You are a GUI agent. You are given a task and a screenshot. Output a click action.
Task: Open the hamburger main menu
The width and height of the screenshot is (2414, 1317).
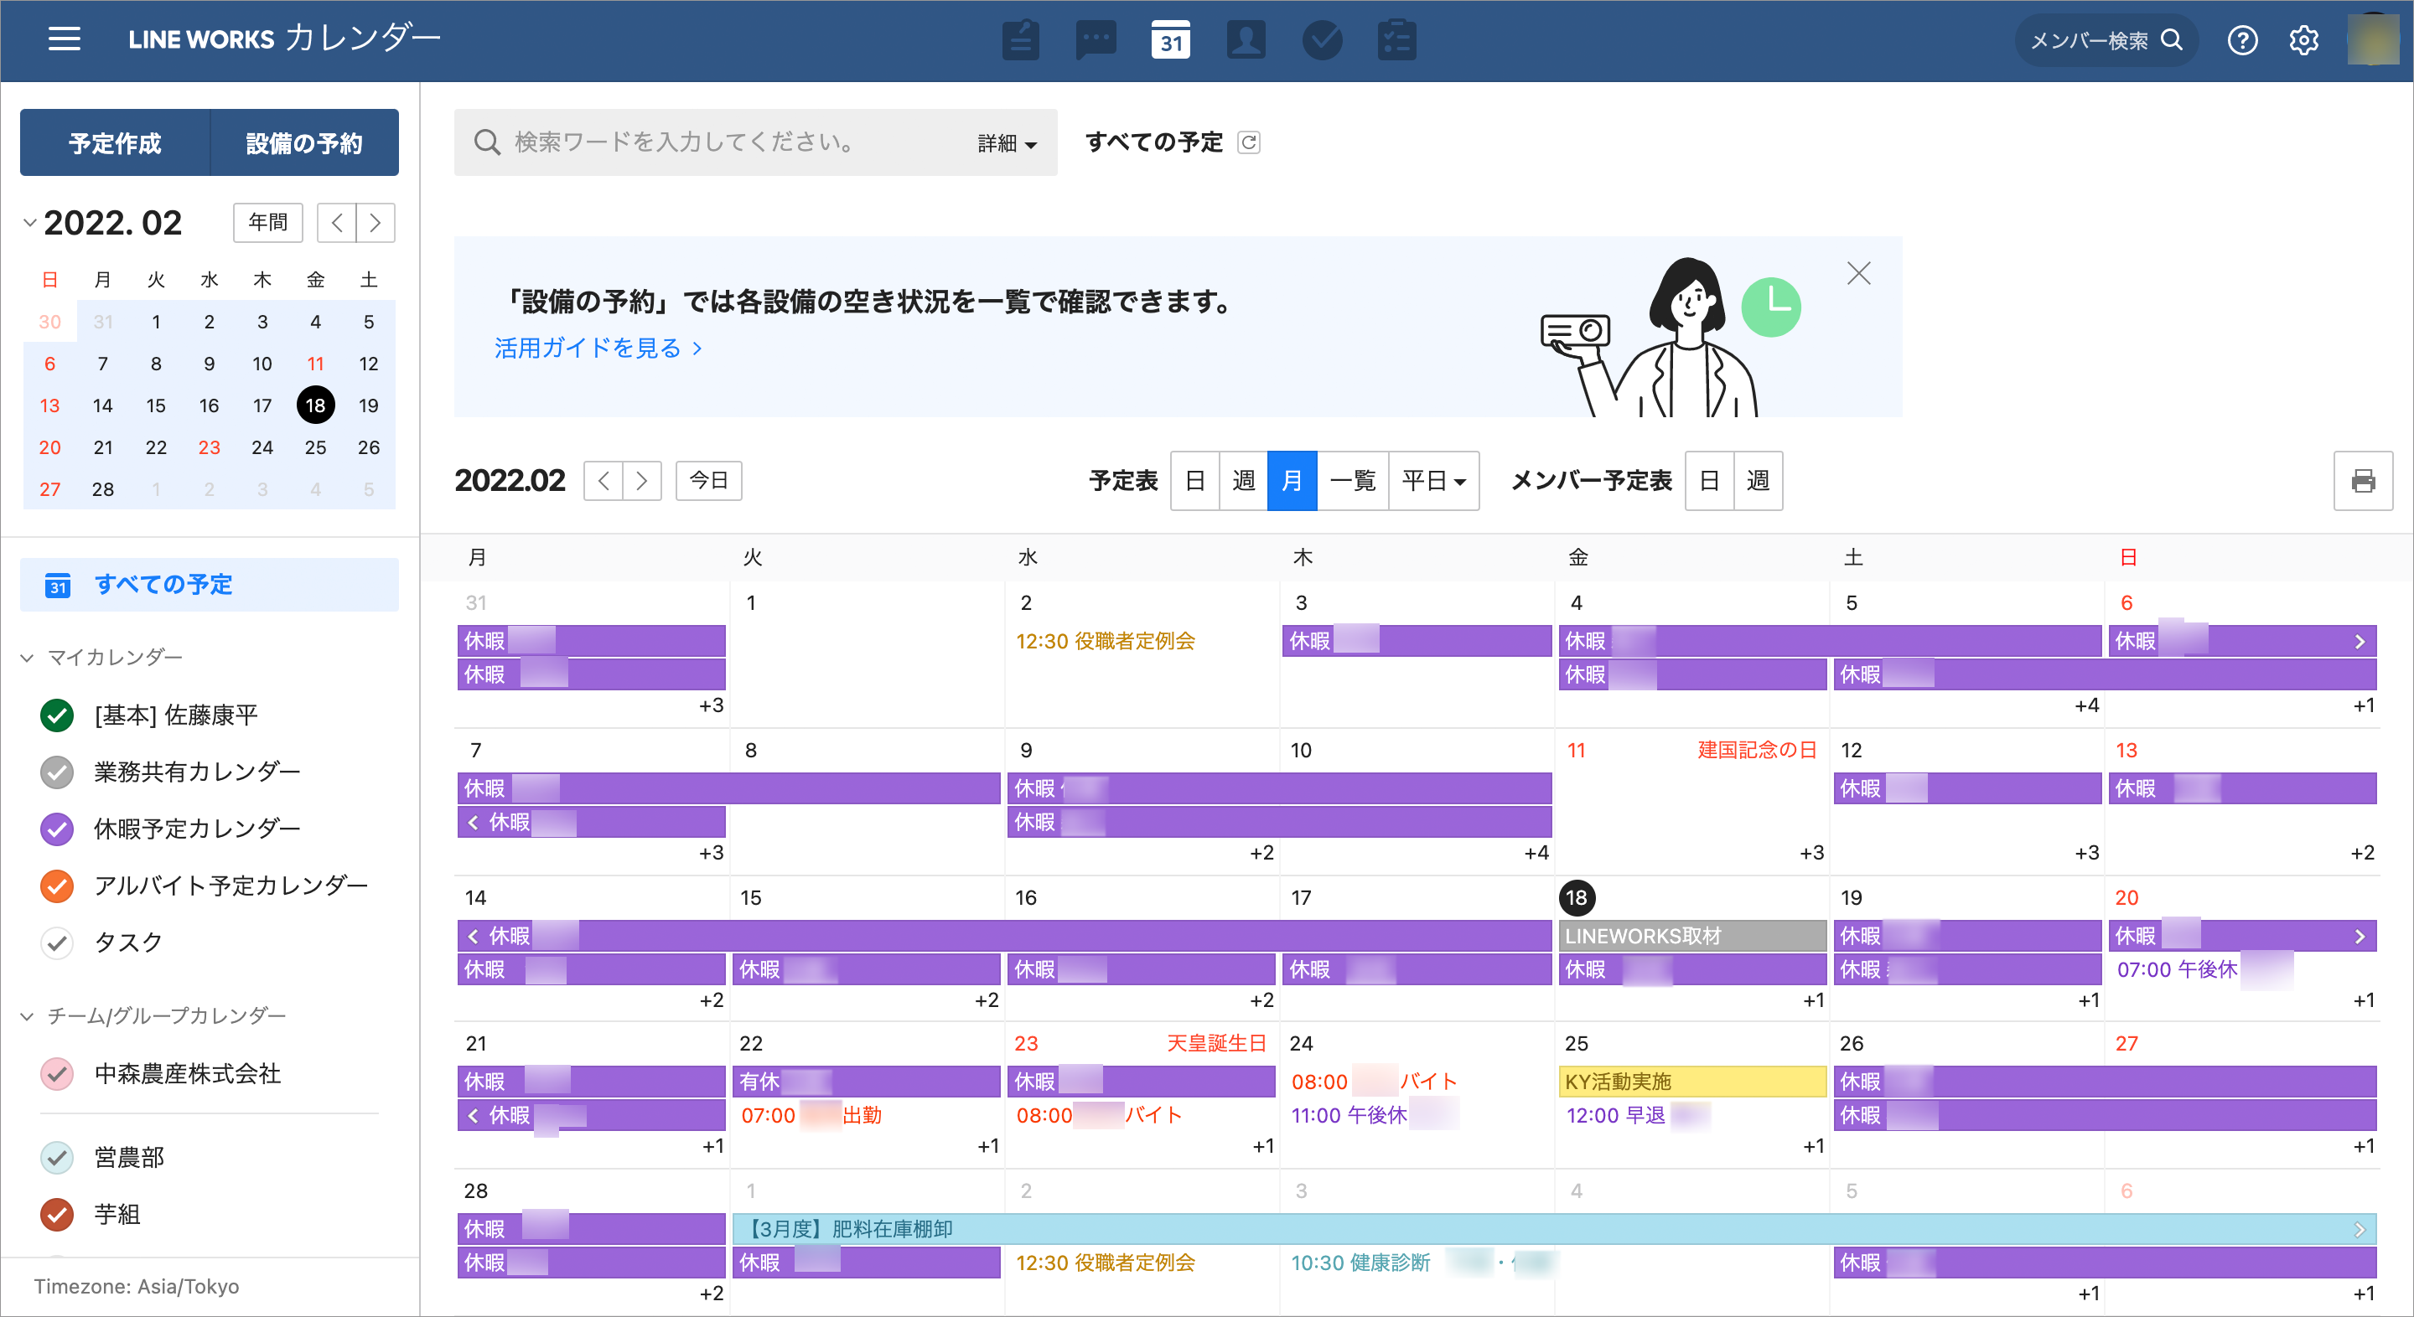tap(64, 39)
